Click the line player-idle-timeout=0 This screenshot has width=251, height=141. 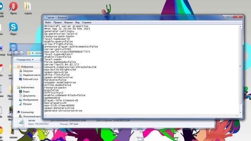61,100
